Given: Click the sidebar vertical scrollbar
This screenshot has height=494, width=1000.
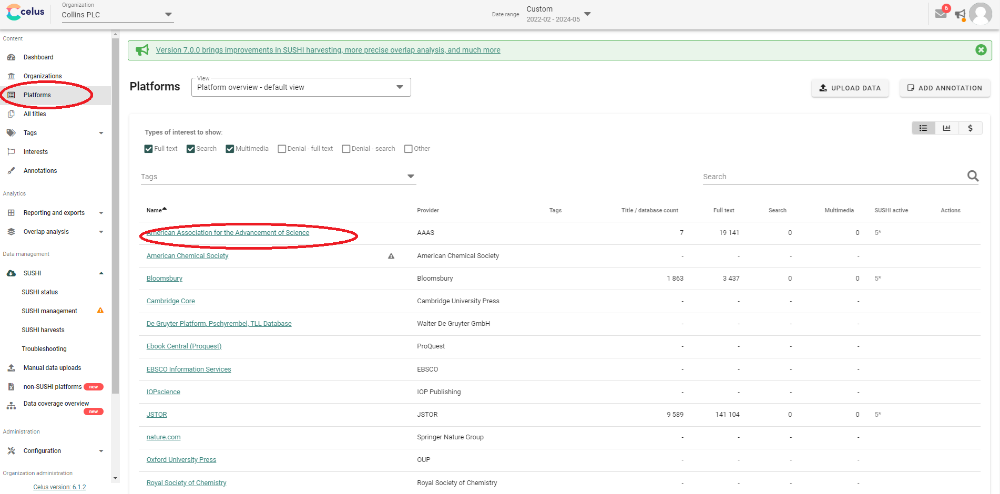Looking at the screenshot, I should click(x=115, y=215).
